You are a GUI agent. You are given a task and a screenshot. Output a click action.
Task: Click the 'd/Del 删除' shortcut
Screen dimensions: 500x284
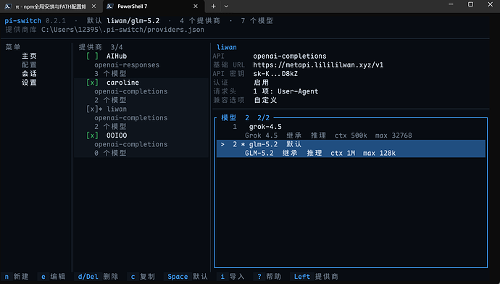click(98, 276)
